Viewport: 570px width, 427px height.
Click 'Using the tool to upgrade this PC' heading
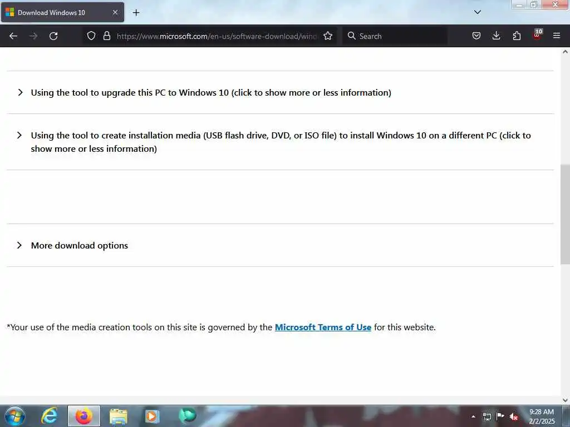[211, 93]
